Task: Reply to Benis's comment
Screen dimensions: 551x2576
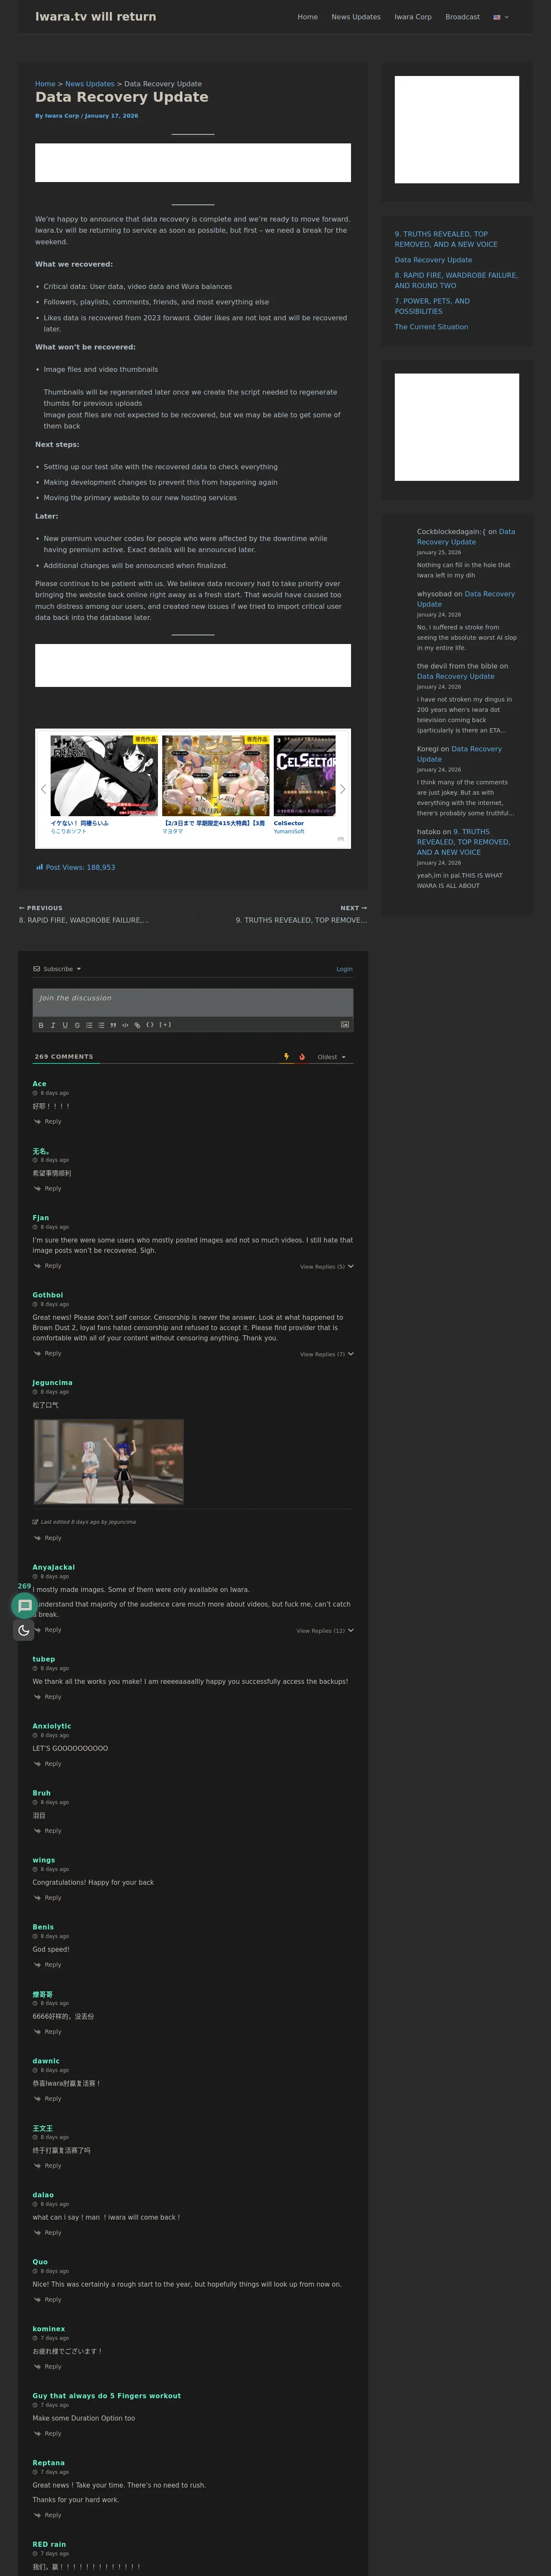Action: click(48, 1965)
